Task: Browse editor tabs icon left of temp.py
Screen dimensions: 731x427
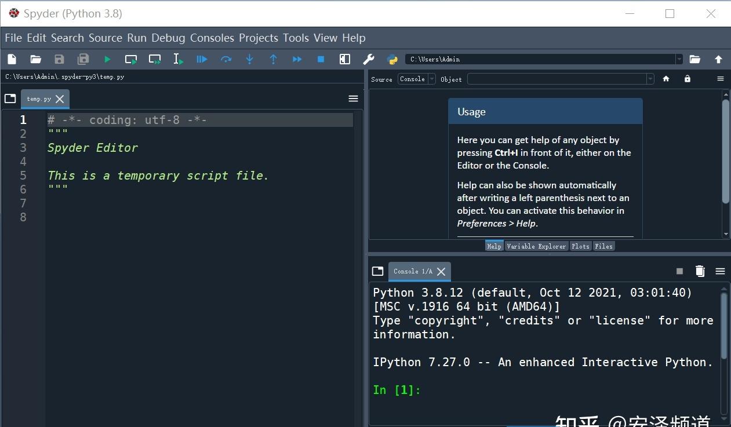Action: coord(10,98)
